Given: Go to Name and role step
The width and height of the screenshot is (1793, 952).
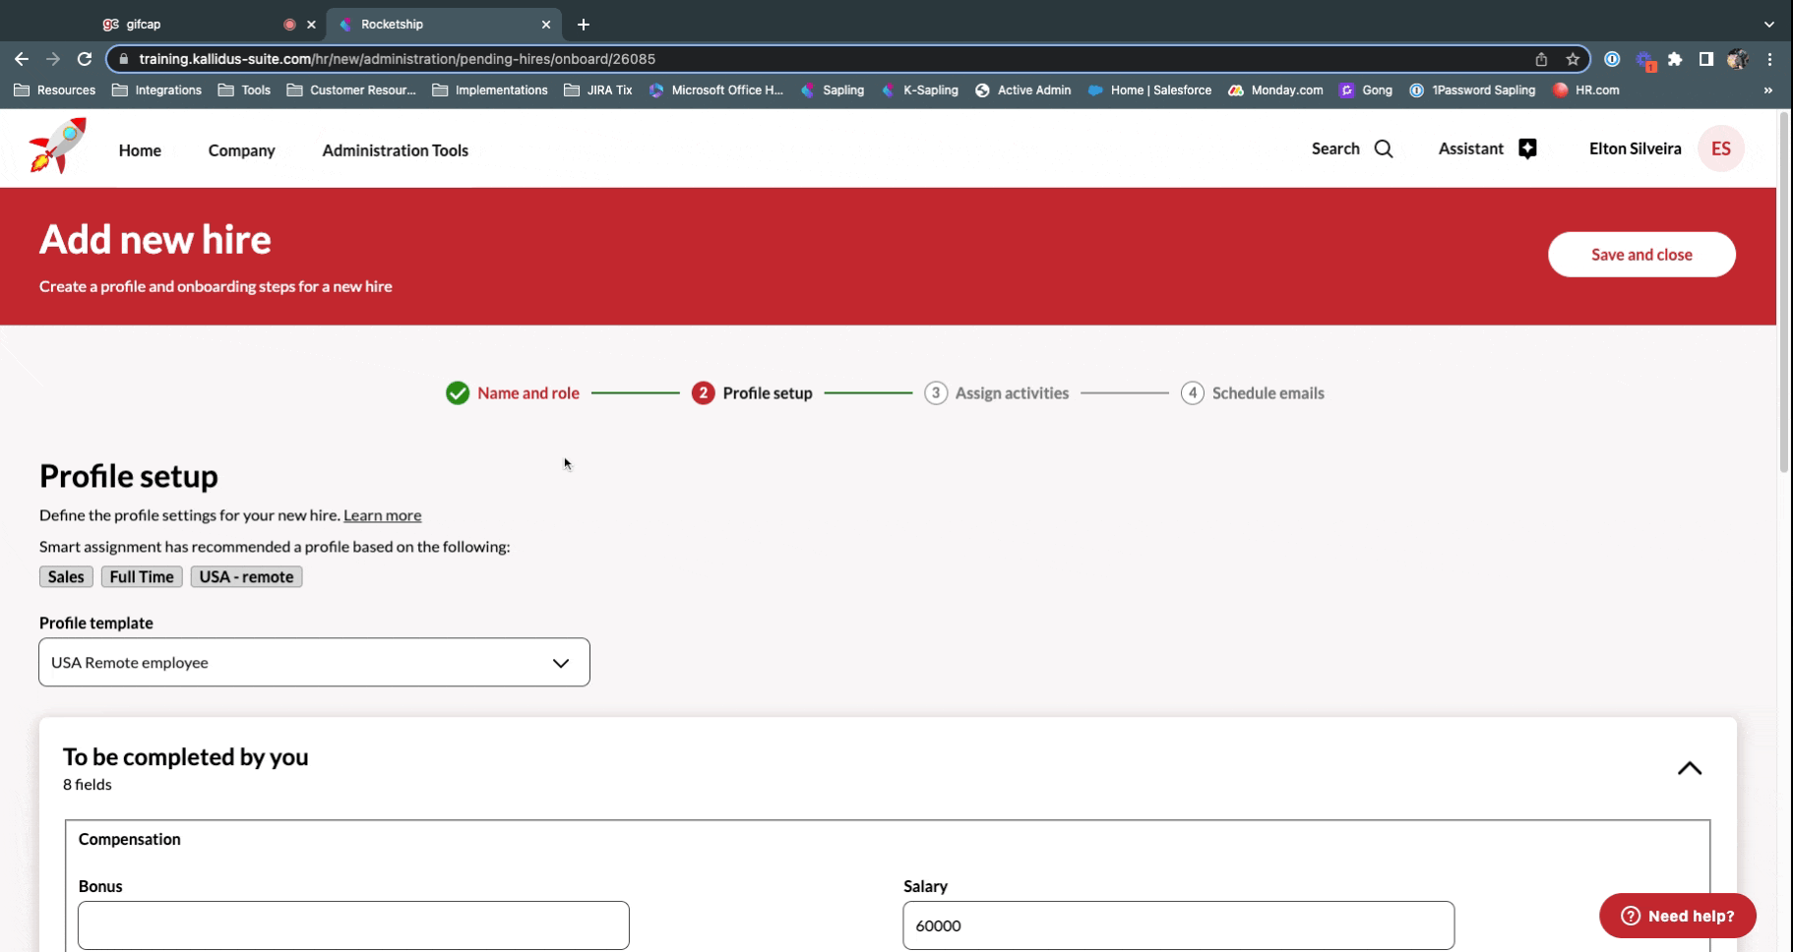Looking at the screenshot, I should [527, 393].
